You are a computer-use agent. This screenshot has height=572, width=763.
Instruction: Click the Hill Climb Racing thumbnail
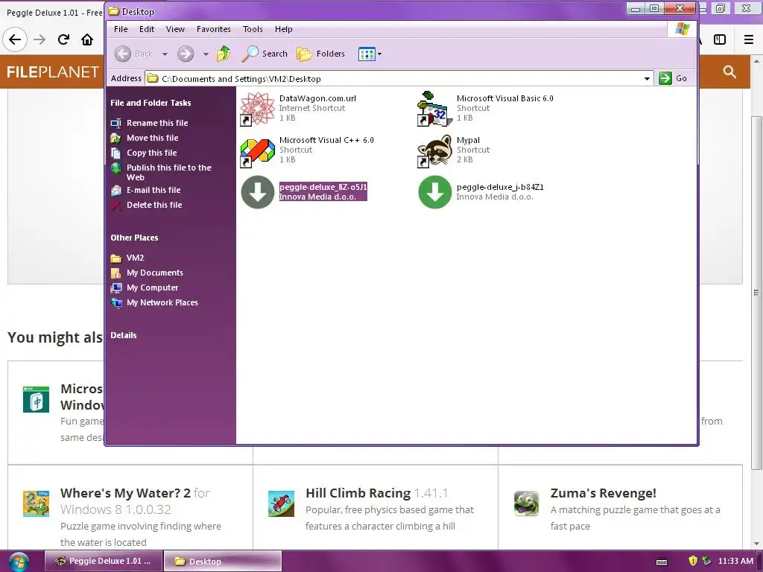[281, 504]
